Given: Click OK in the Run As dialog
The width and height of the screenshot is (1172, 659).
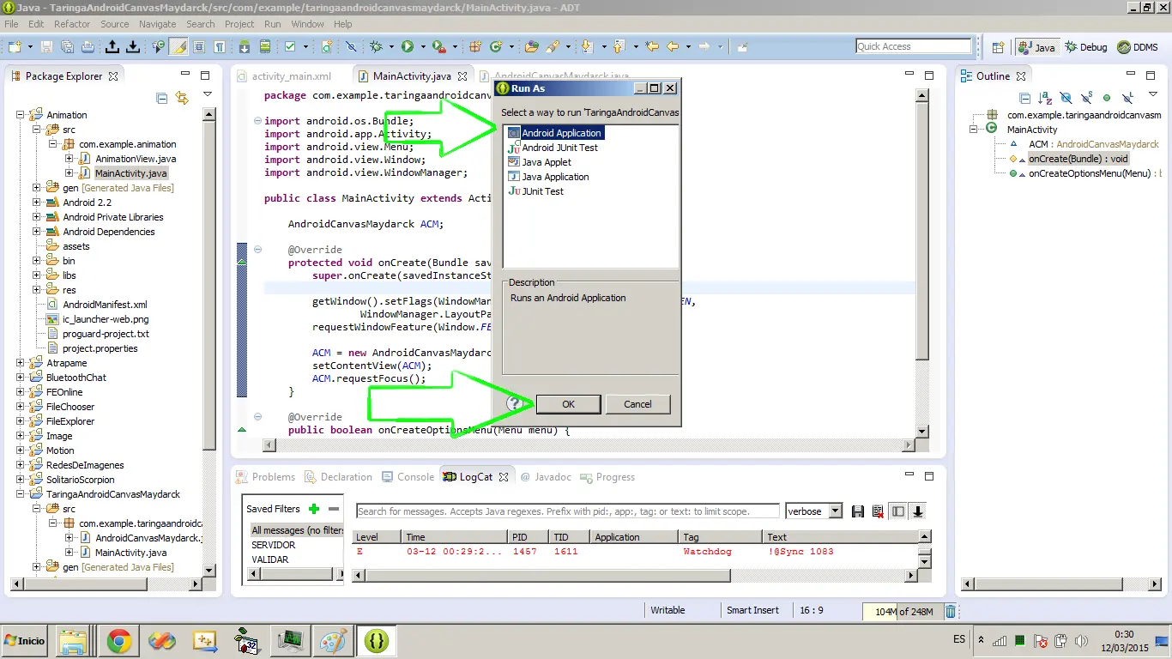Looking at the screenshot, I should (568, 404).
